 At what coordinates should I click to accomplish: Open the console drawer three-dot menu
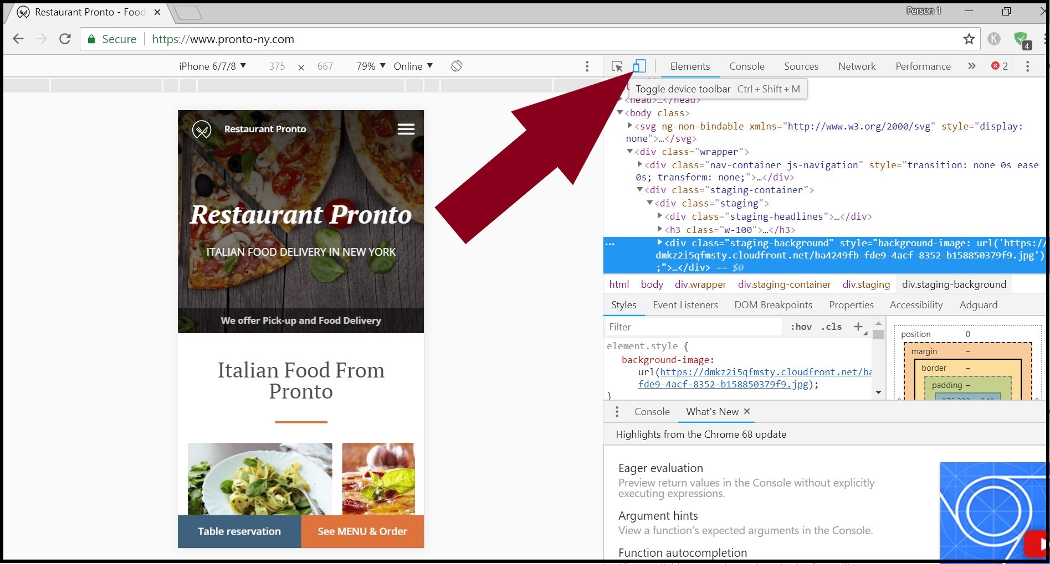617,412
